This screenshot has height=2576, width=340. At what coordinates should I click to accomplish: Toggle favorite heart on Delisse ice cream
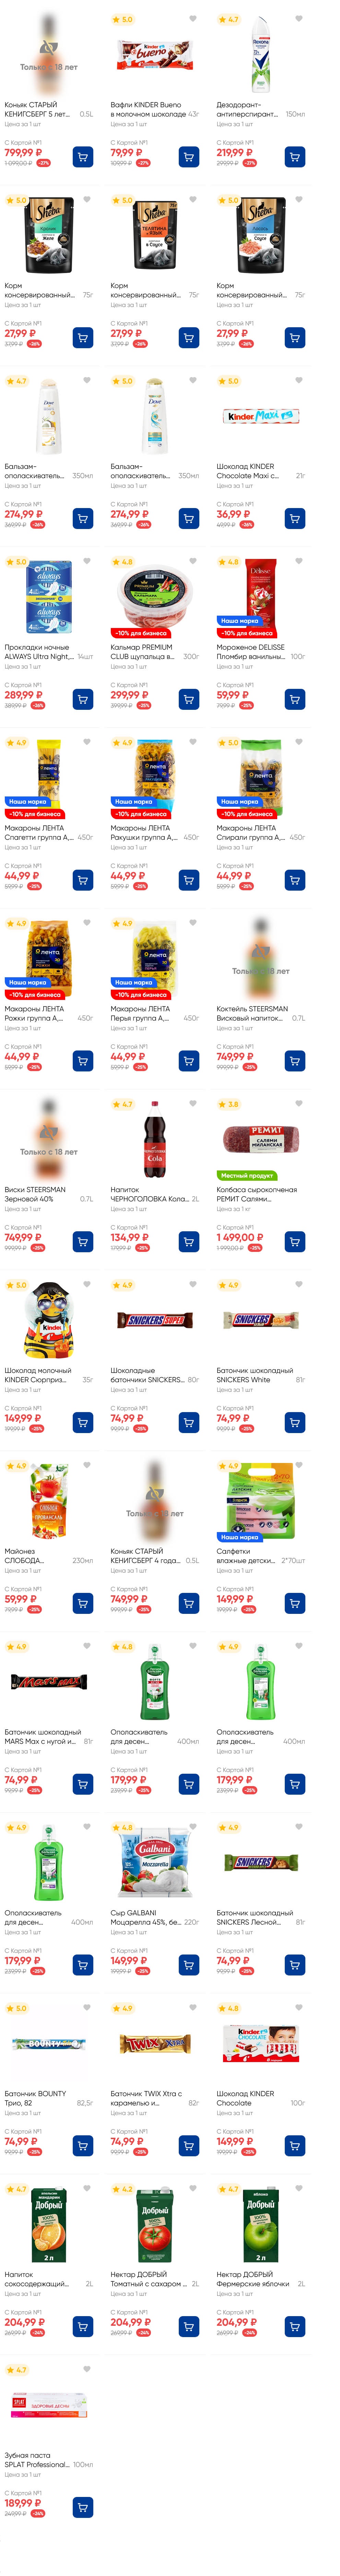coord(298,562)
